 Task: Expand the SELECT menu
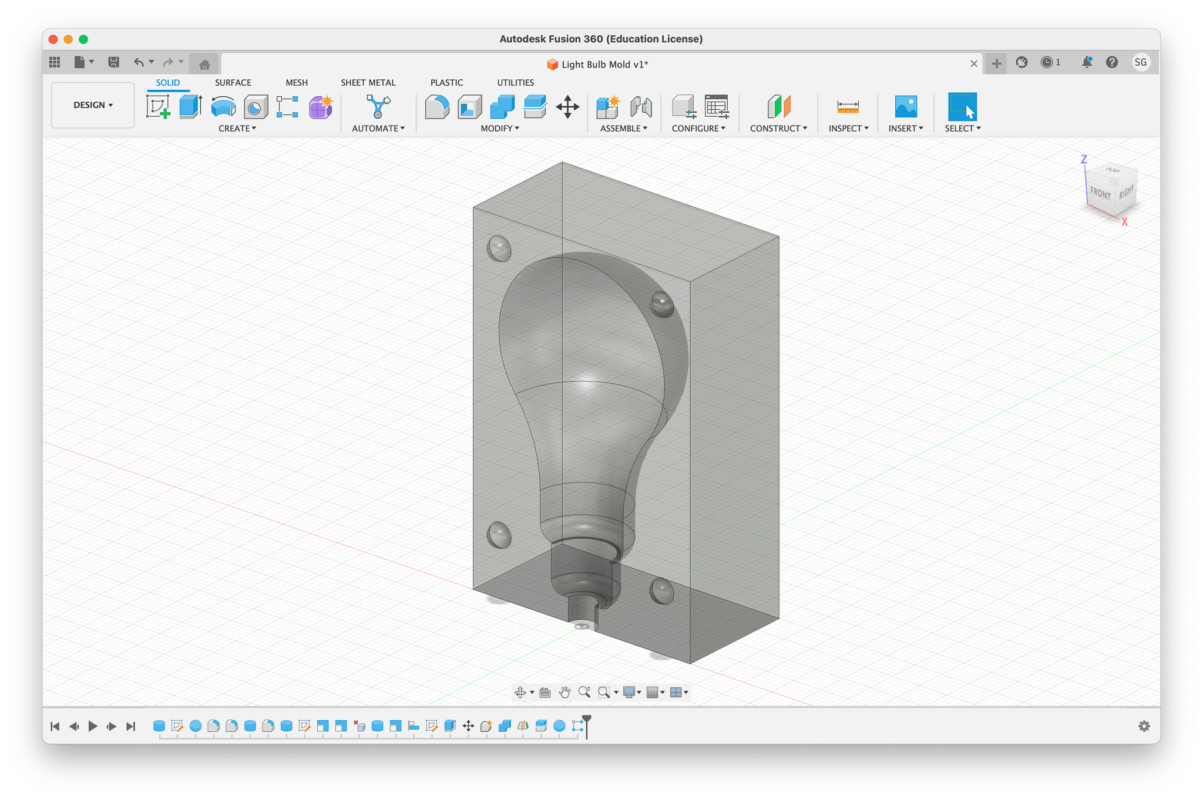pyautogui.click(x=963, y=129)
